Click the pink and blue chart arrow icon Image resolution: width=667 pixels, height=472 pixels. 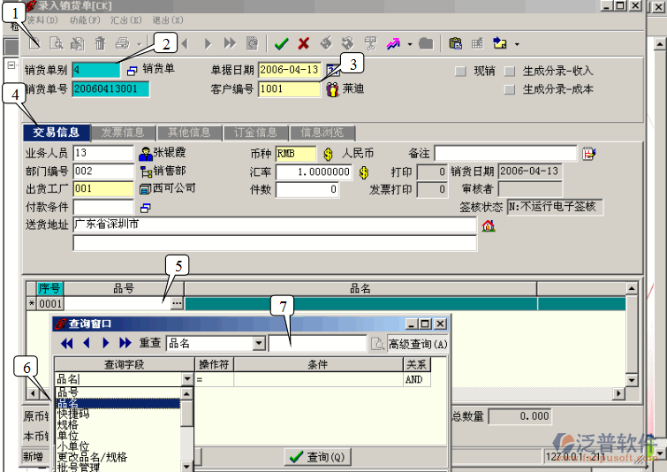point(393,43)
